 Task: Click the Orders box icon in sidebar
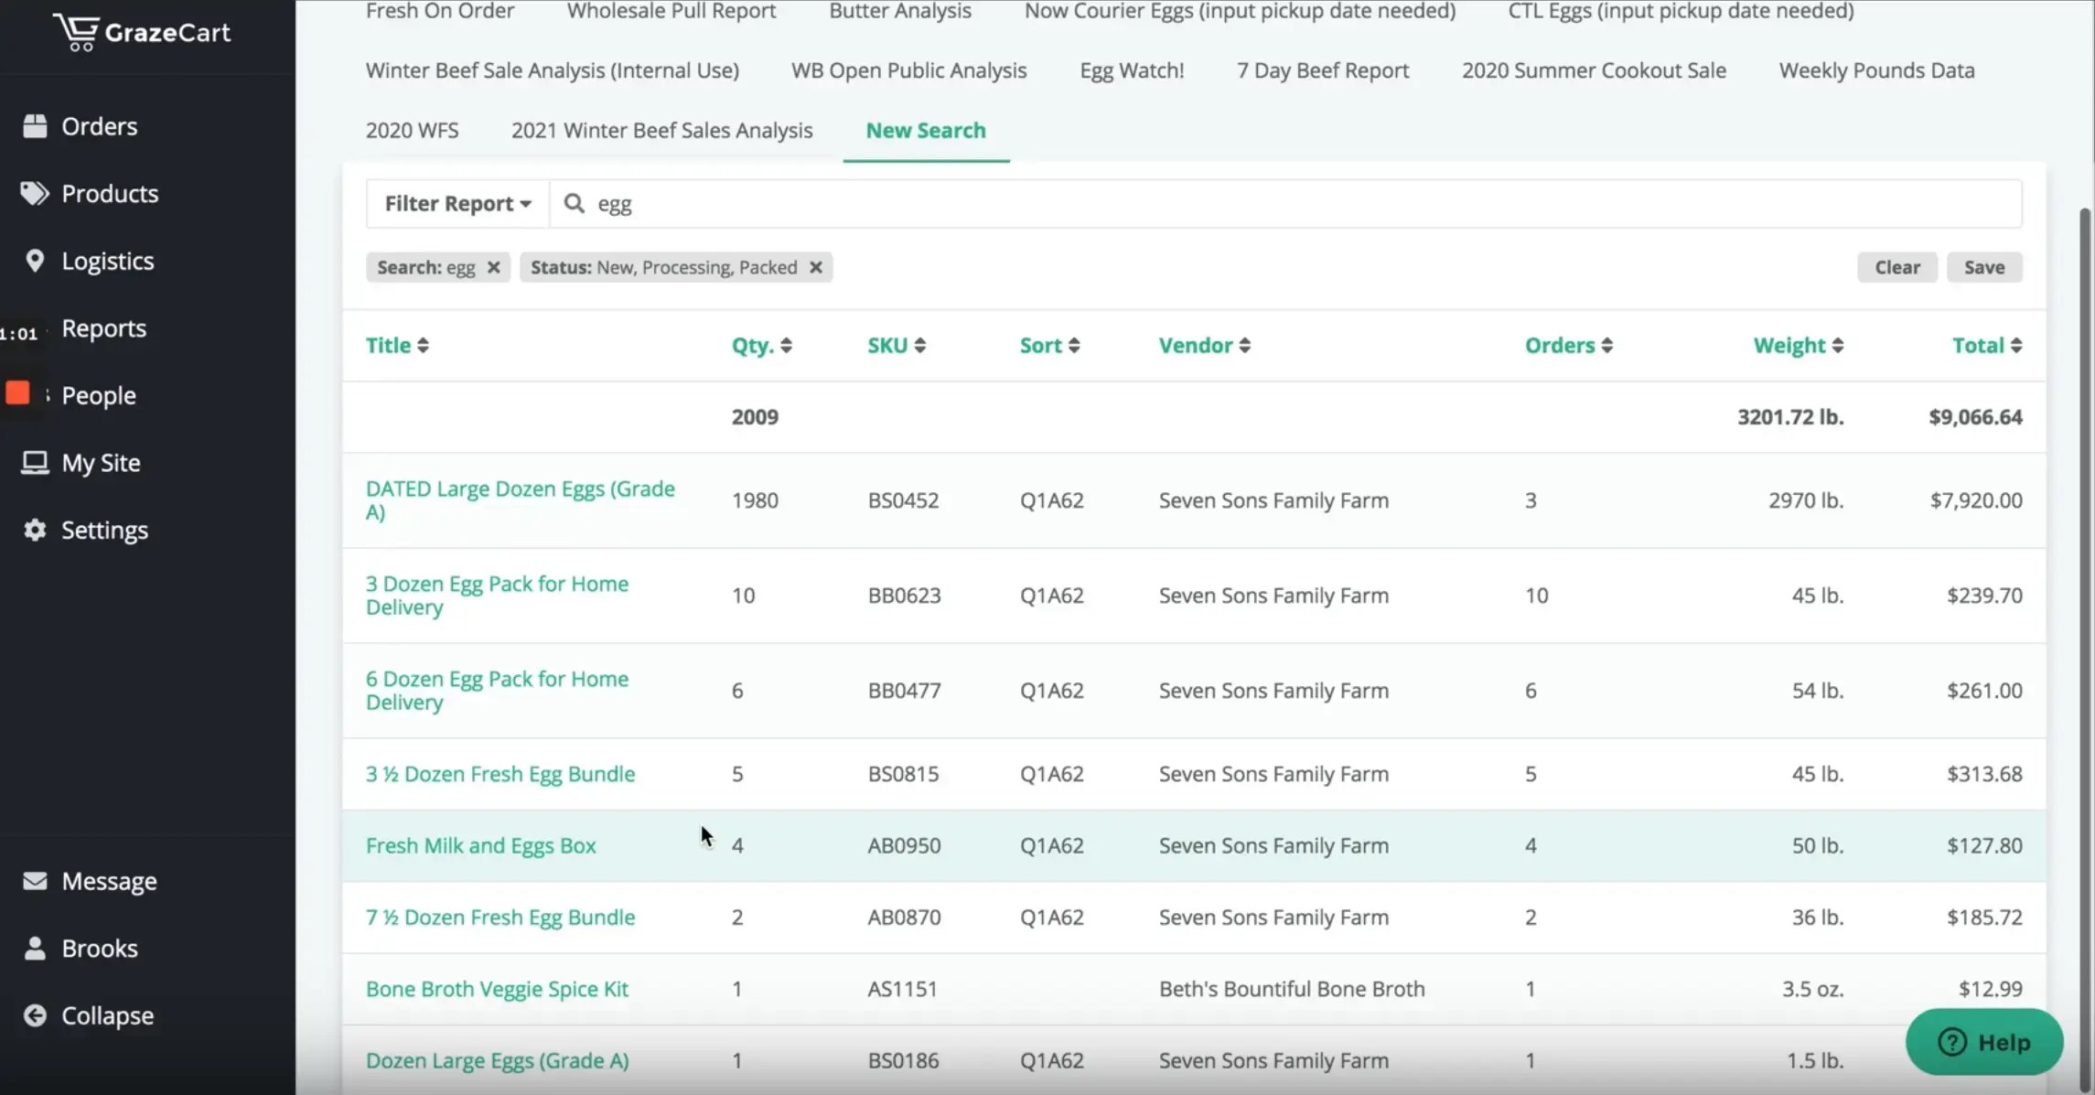pos(35,126)
